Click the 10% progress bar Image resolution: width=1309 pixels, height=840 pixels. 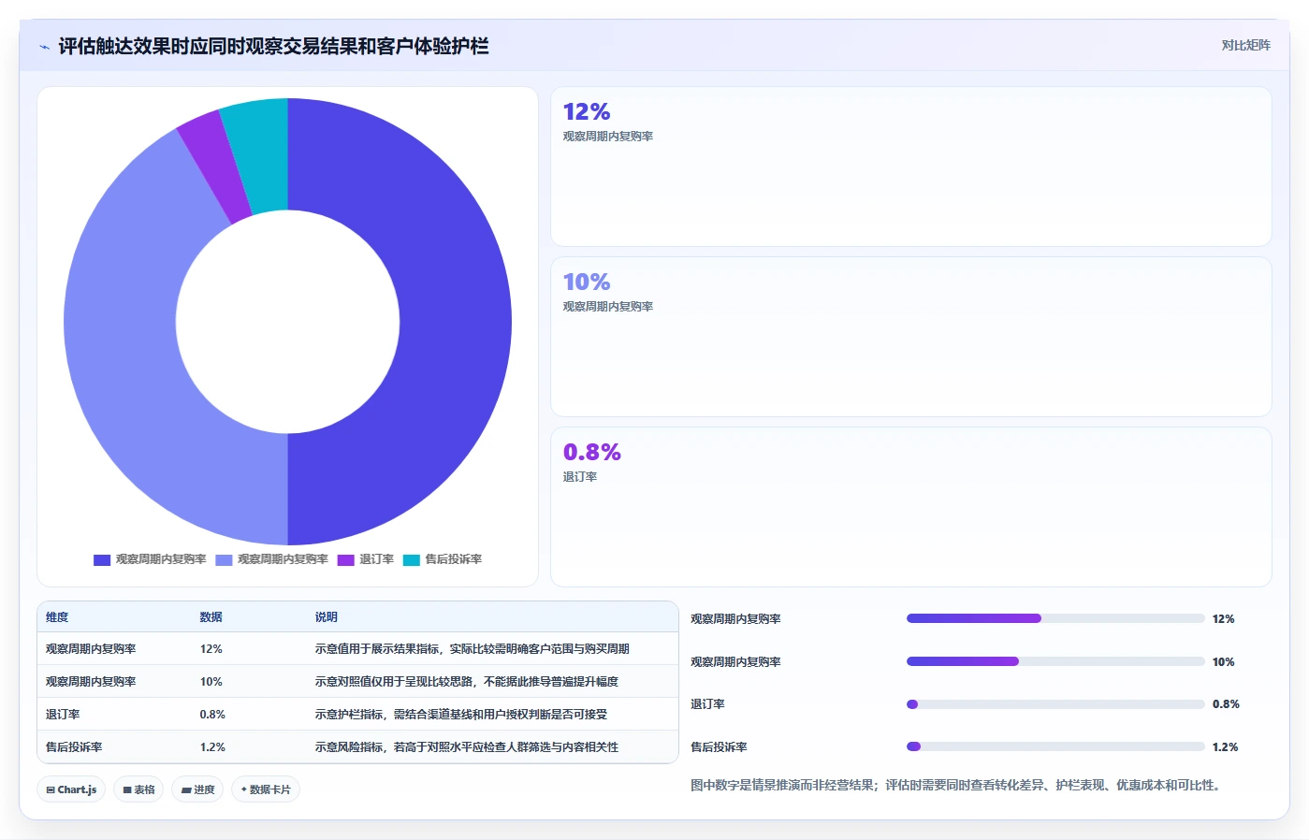pos(1055,661)
